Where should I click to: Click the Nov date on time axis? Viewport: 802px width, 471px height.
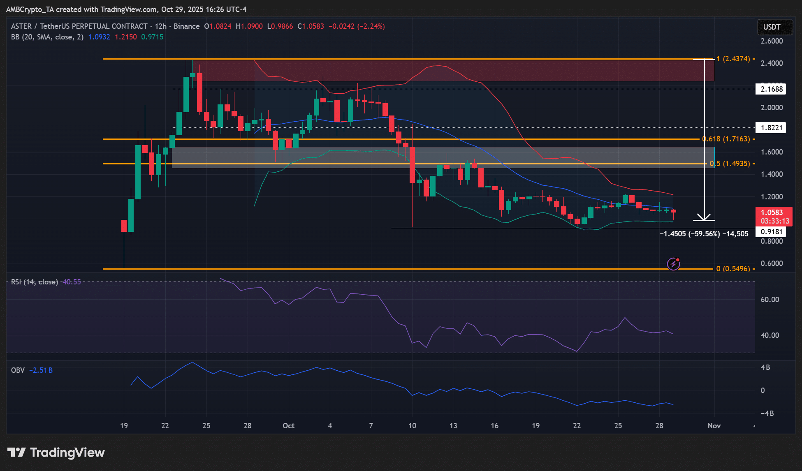click(714, 426)
